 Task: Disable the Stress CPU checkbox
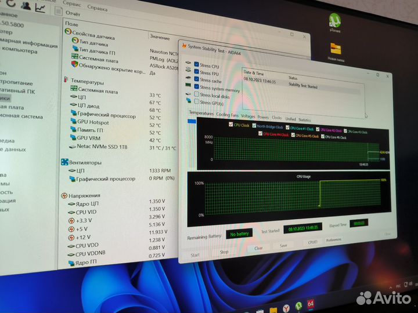click(196, 64)
